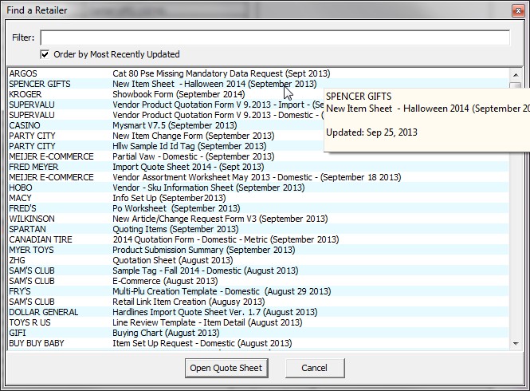Select the KROGER Showbook Form row
Image resolution: width=530 pixels, height=391 pixels.
[x=258, y=94]
